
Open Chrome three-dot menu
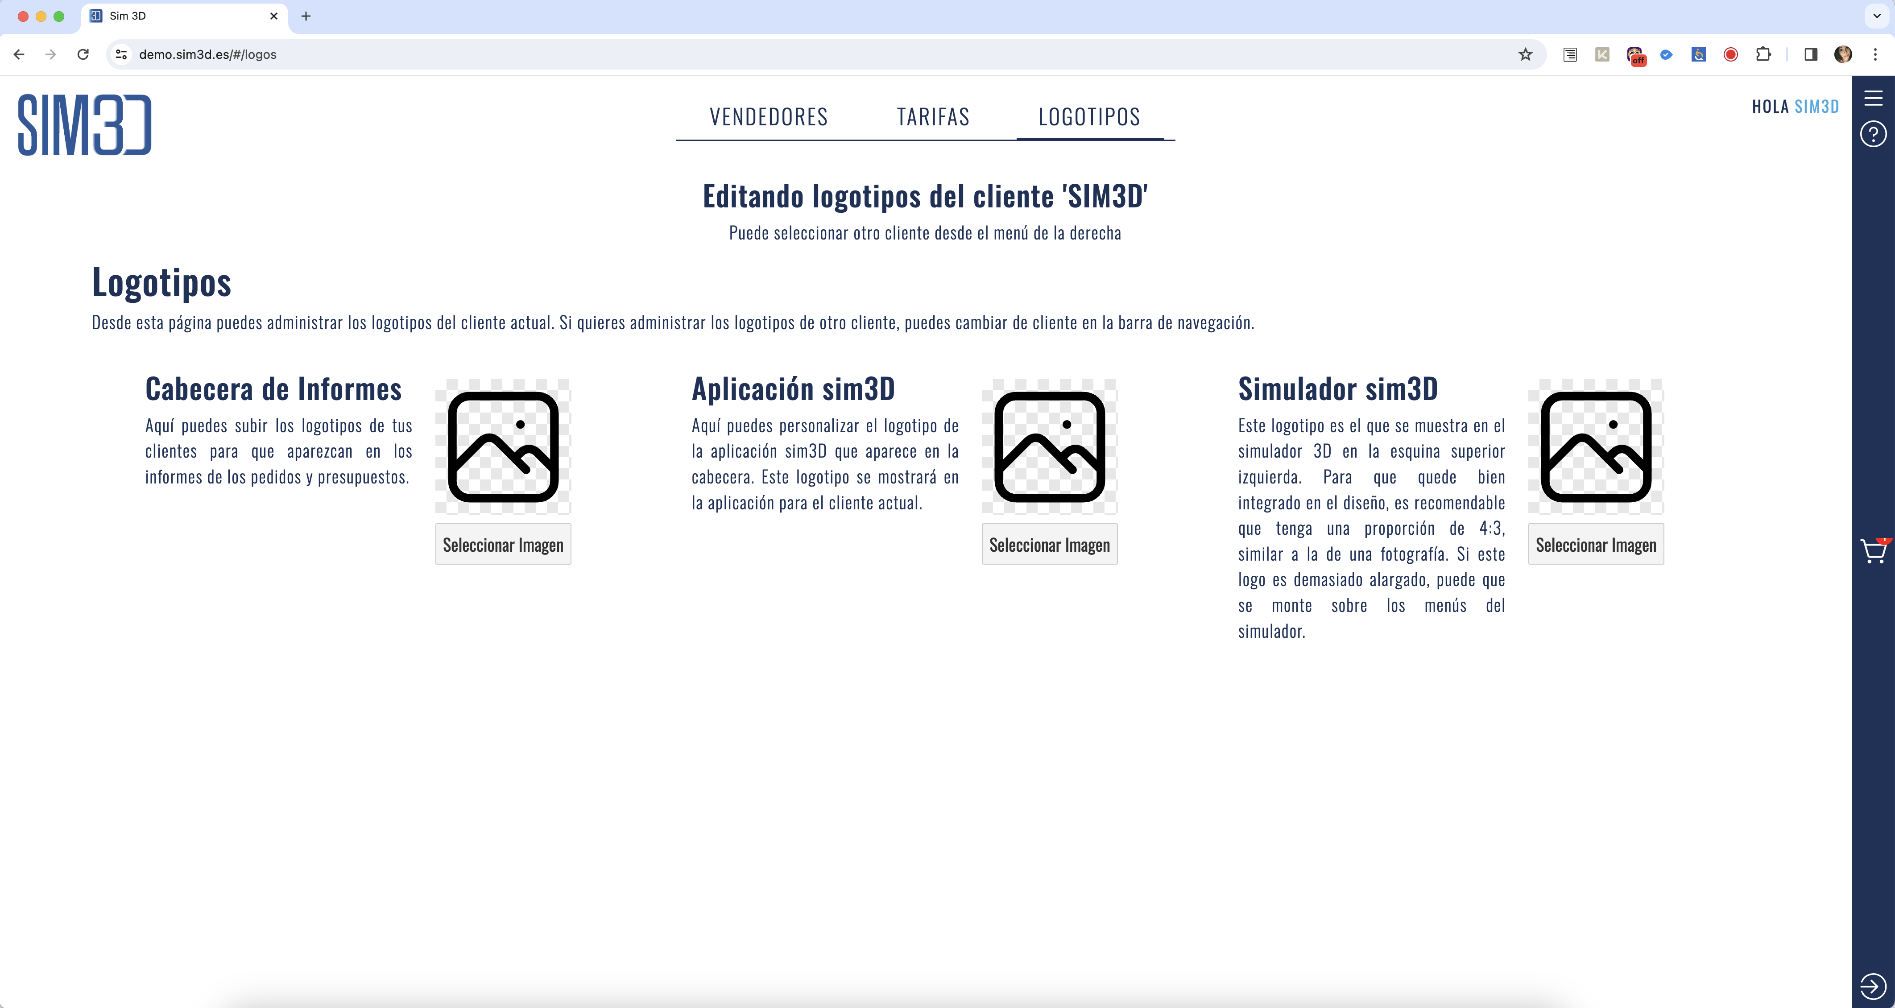click(1875, 54)
